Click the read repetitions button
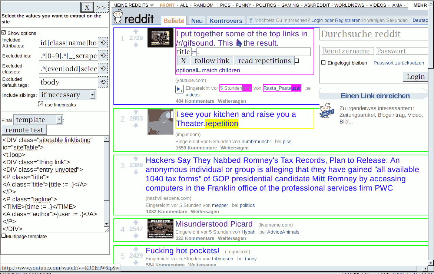434x274 pixels. coord(264,60)
